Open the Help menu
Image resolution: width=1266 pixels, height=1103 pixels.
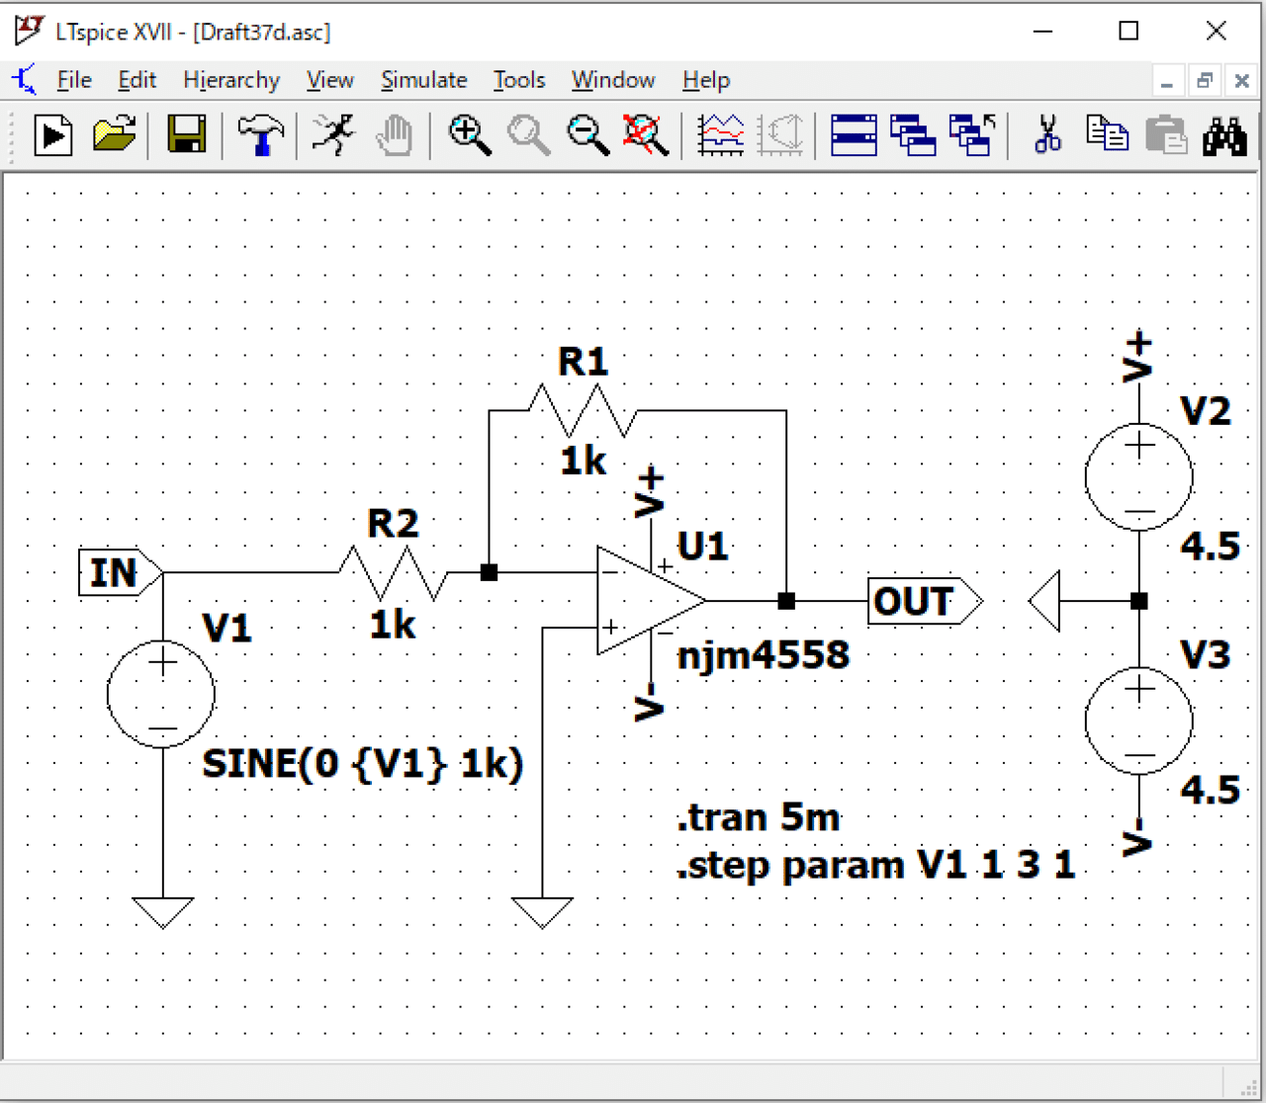[x=706, y=80]
